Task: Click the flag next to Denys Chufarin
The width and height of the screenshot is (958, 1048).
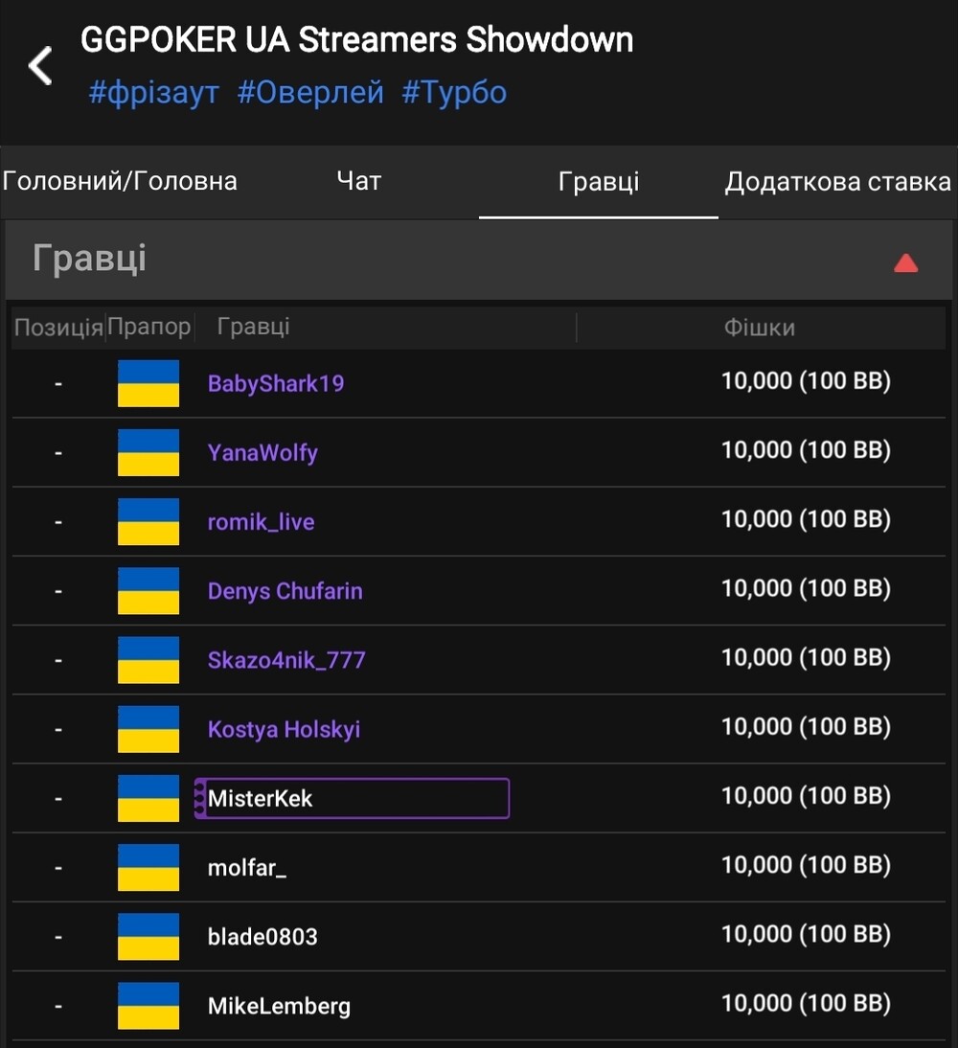Action: tap(148, 590)
